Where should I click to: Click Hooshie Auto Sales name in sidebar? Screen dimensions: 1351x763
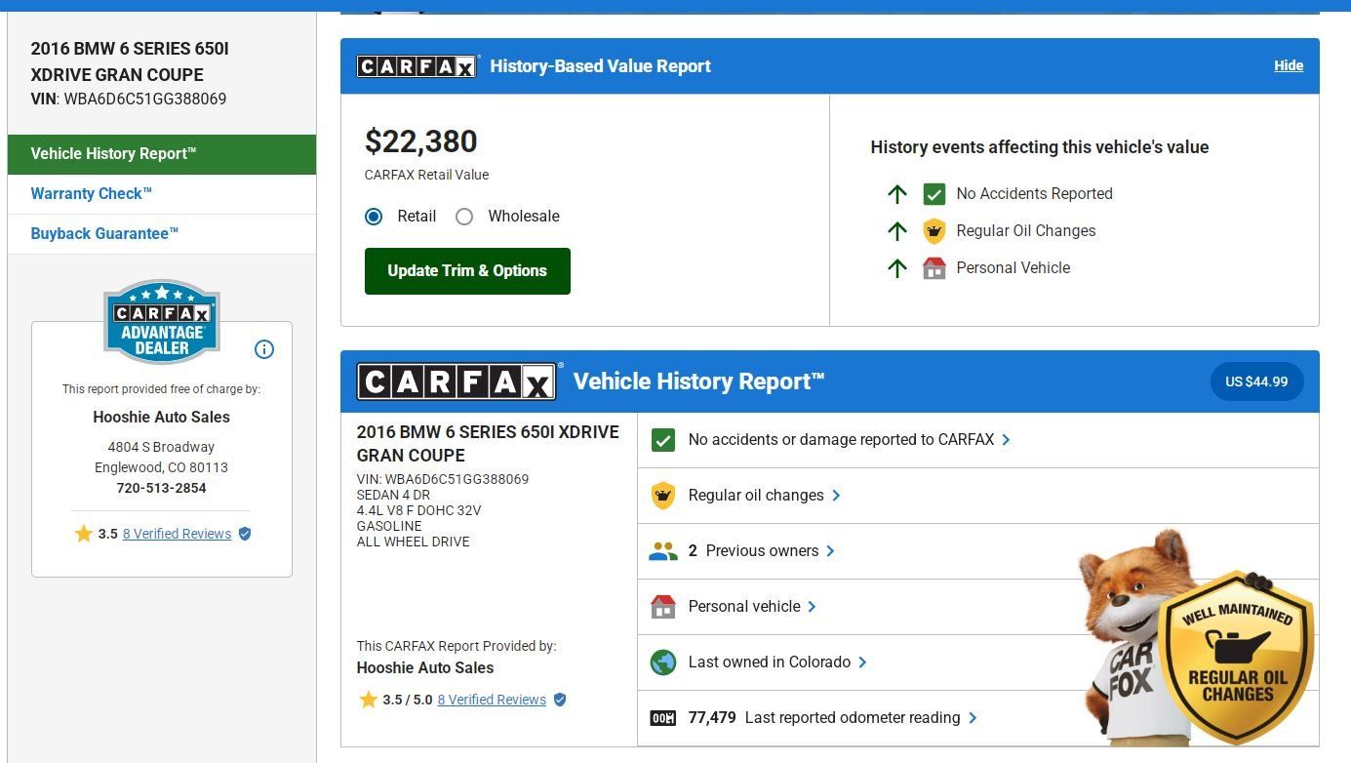point(162,417)
